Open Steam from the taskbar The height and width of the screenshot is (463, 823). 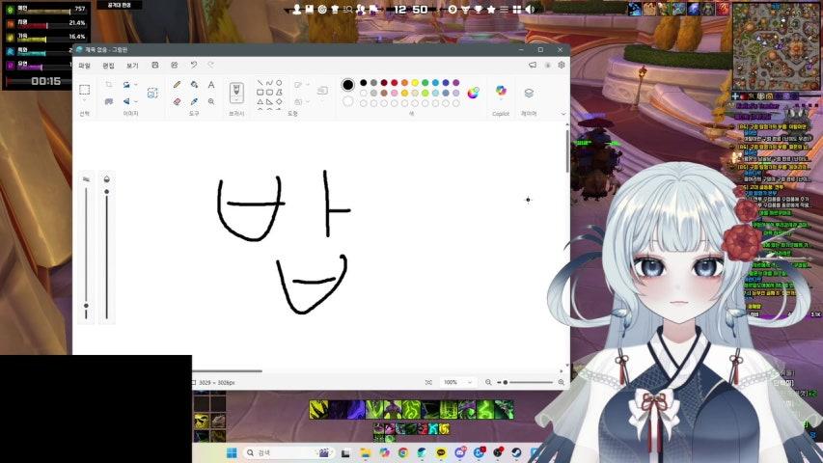click(517, 452)
